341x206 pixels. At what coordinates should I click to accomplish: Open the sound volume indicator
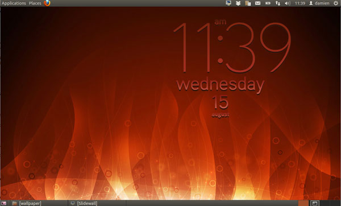[288, 3]
